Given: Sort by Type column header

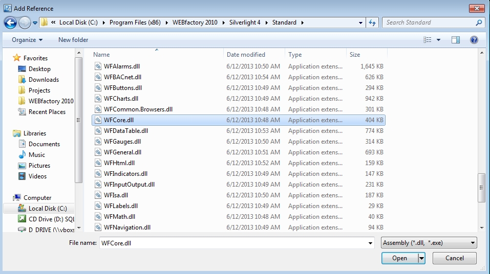Looking at the screenshot, I should pyautogui.click(x=295, y=55).
